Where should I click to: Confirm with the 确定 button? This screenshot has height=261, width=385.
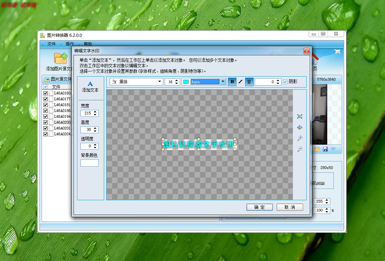[260, 207]
